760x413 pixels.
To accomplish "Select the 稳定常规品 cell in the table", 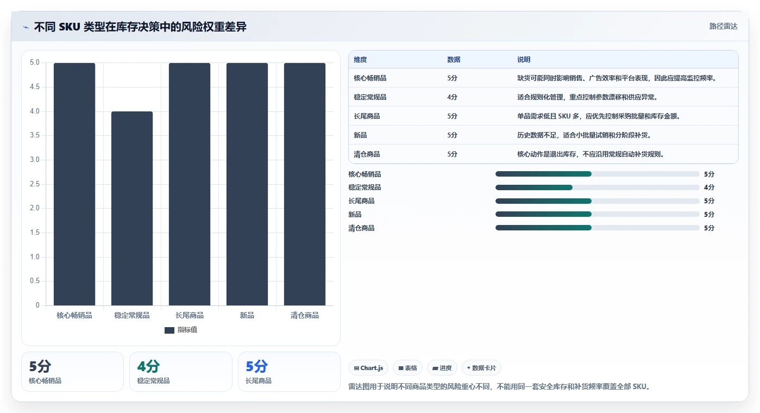I will [370, 97].
